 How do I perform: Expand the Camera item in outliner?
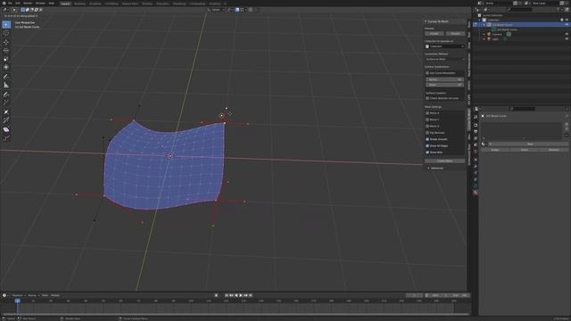[x=484, y=34]
